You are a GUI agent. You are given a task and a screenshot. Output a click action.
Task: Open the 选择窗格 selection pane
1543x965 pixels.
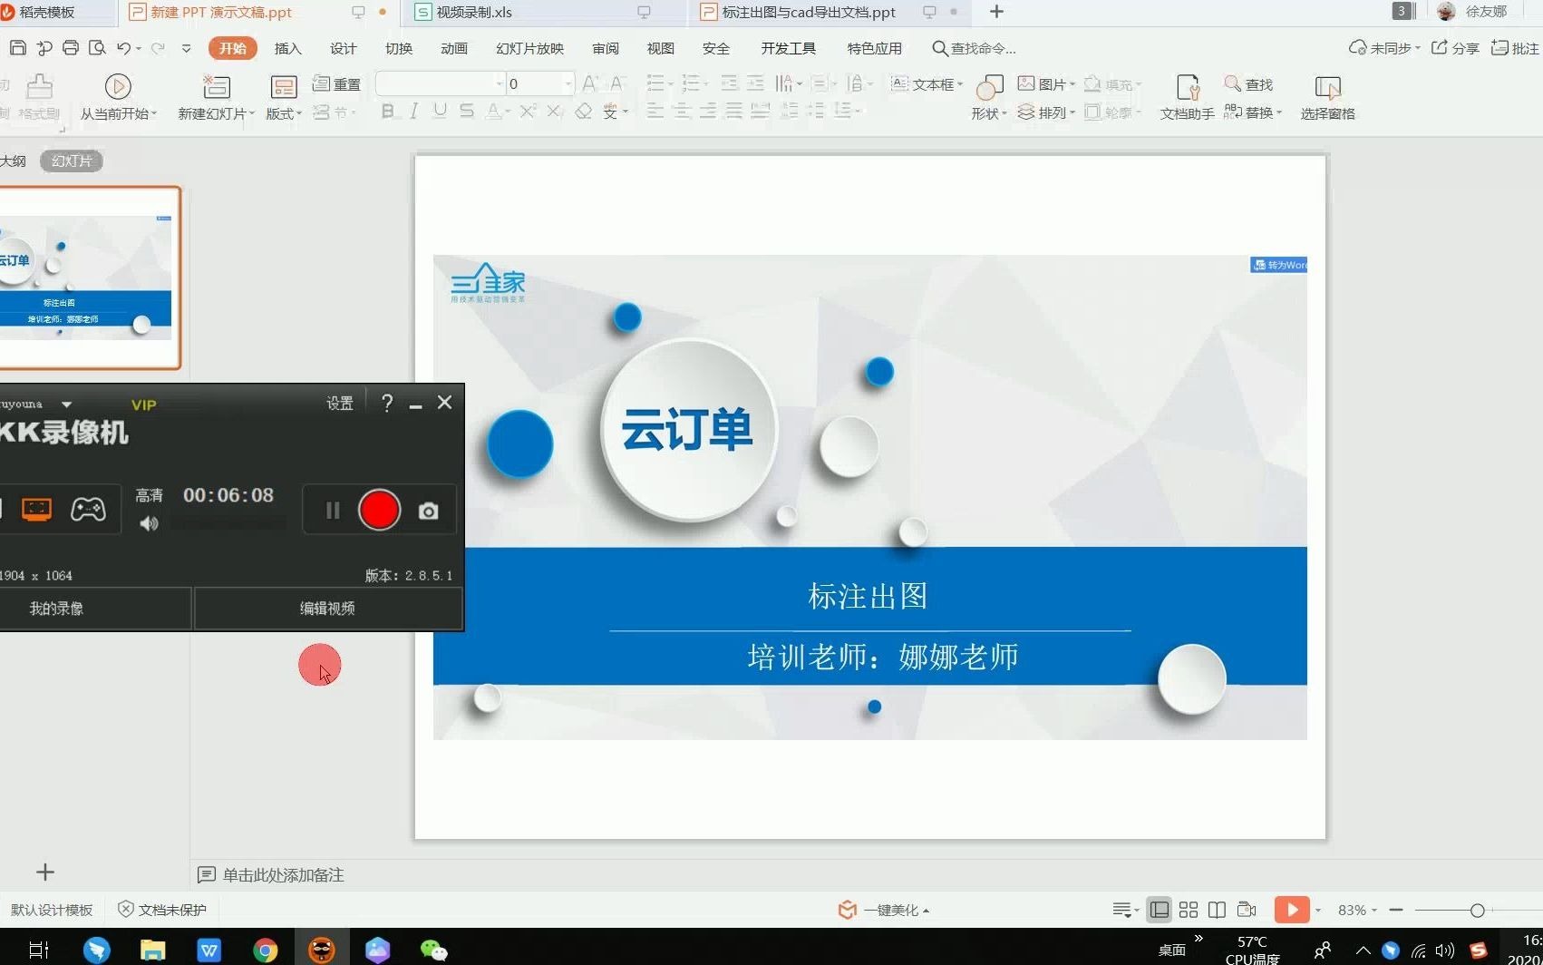1327,95
